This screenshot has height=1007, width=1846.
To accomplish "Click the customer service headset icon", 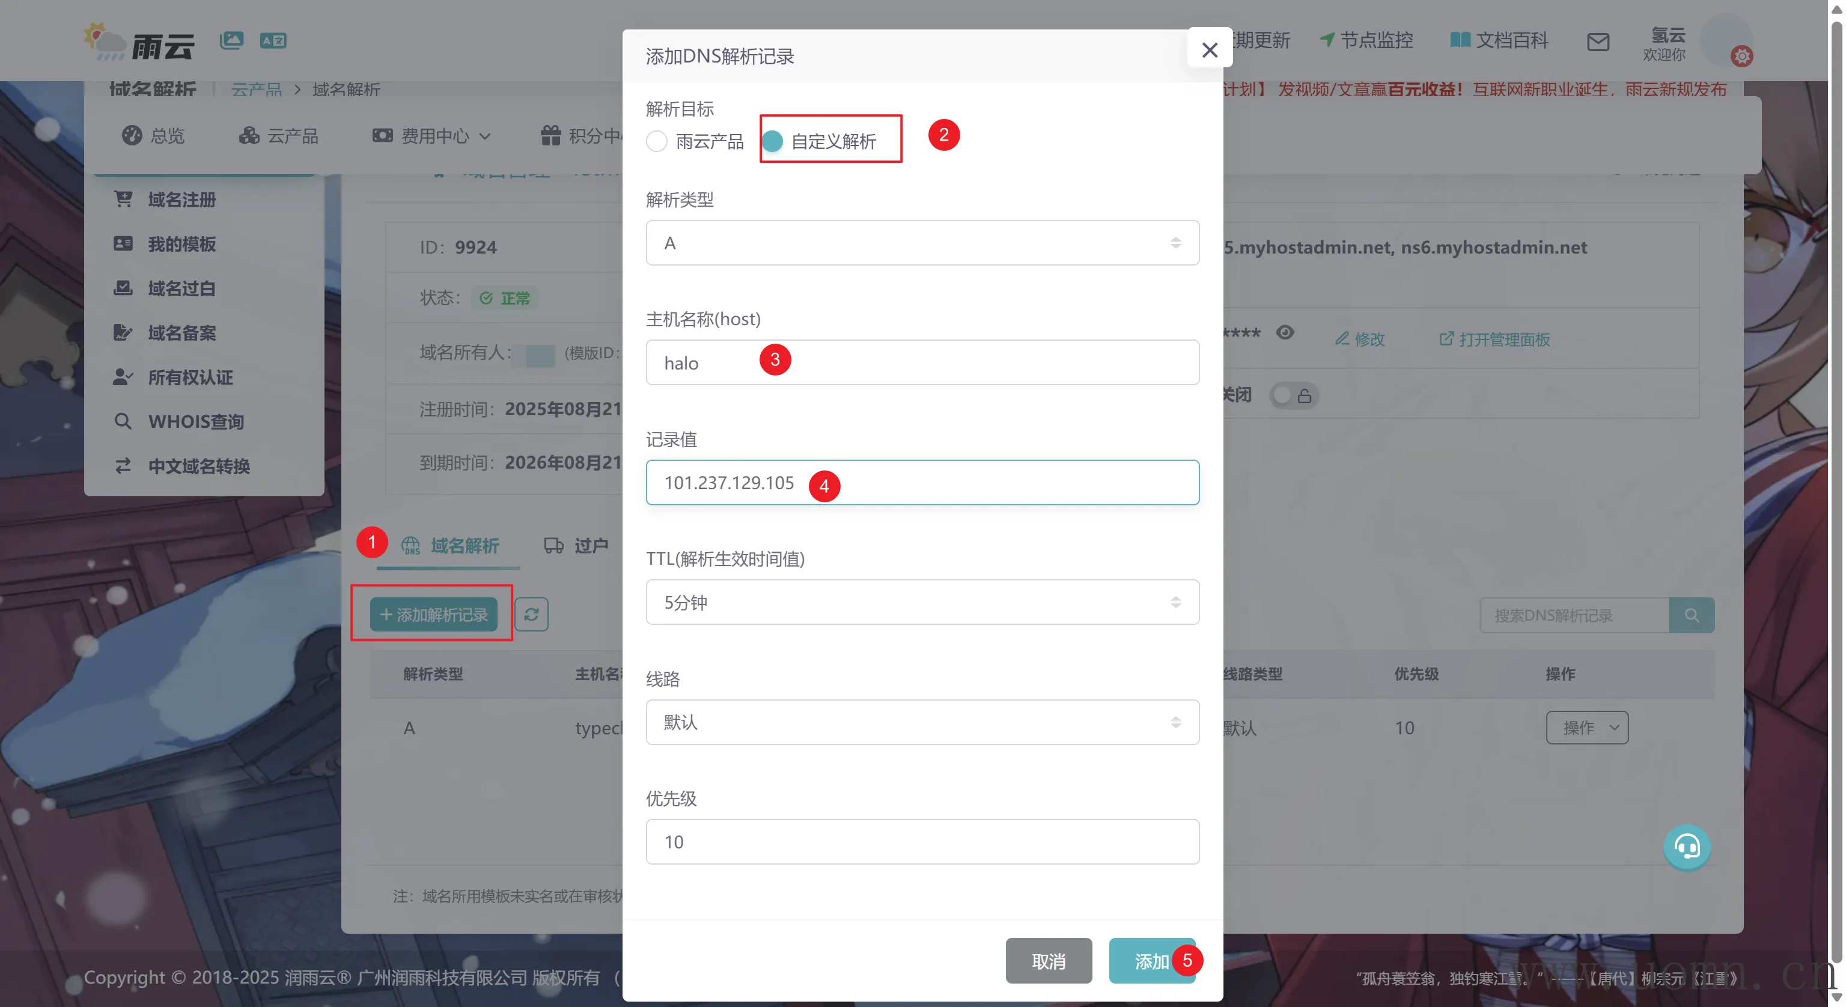I will tap(1686, 847).
